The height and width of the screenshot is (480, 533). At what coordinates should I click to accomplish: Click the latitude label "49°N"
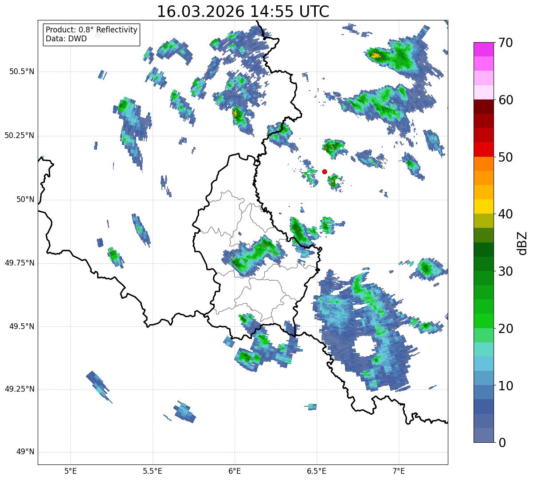click(x=25, y=452)
